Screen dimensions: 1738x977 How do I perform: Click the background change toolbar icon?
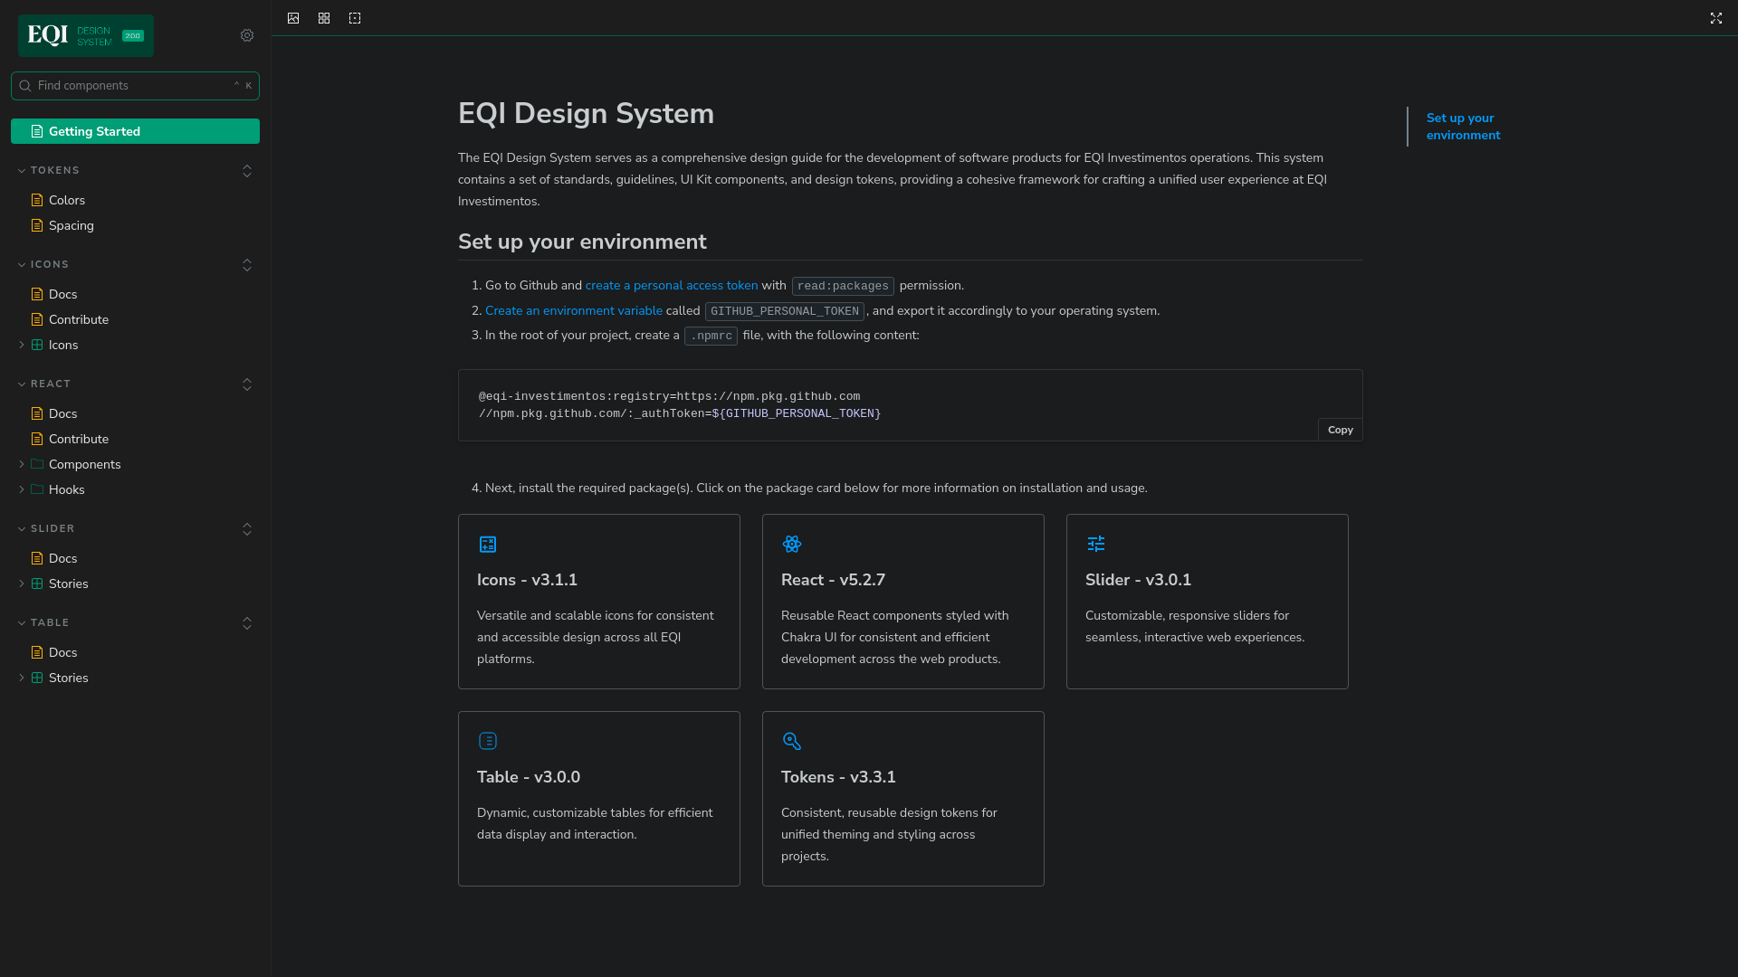tap(293, 18)
